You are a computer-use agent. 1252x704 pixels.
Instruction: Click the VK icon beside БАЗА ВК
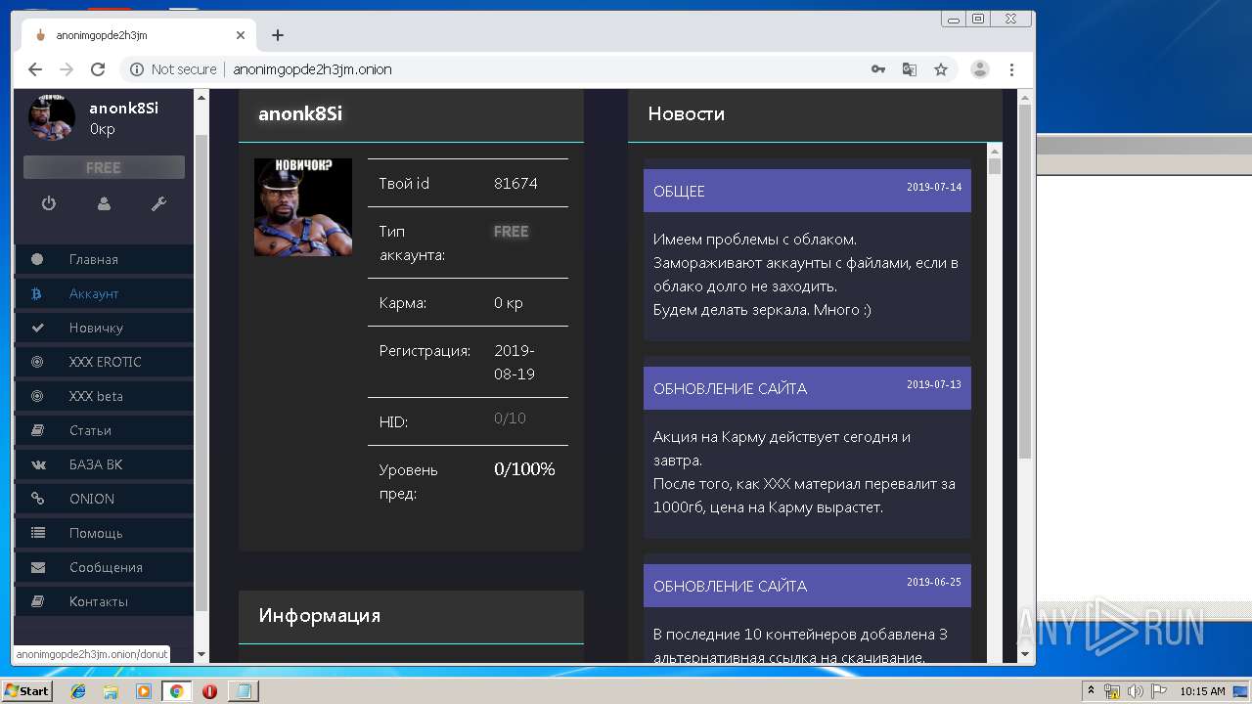tap(37, 464)
